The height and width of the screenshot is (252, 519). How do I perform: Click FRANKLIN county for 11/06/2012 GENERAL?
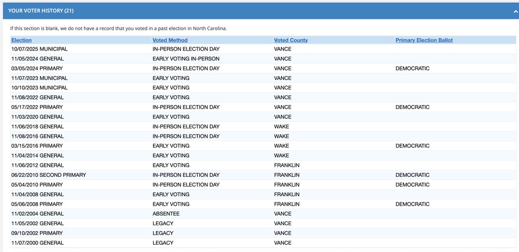(x=287, y=165)
